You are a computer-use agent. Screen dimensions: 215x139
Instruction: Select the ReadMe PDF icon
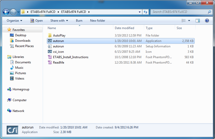pyautogui.click(x=50, y=62)
